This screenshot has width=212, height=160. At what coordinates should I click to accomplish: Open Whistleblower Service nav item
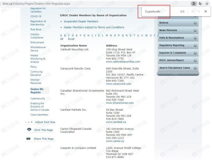click(x=38, y=49)
